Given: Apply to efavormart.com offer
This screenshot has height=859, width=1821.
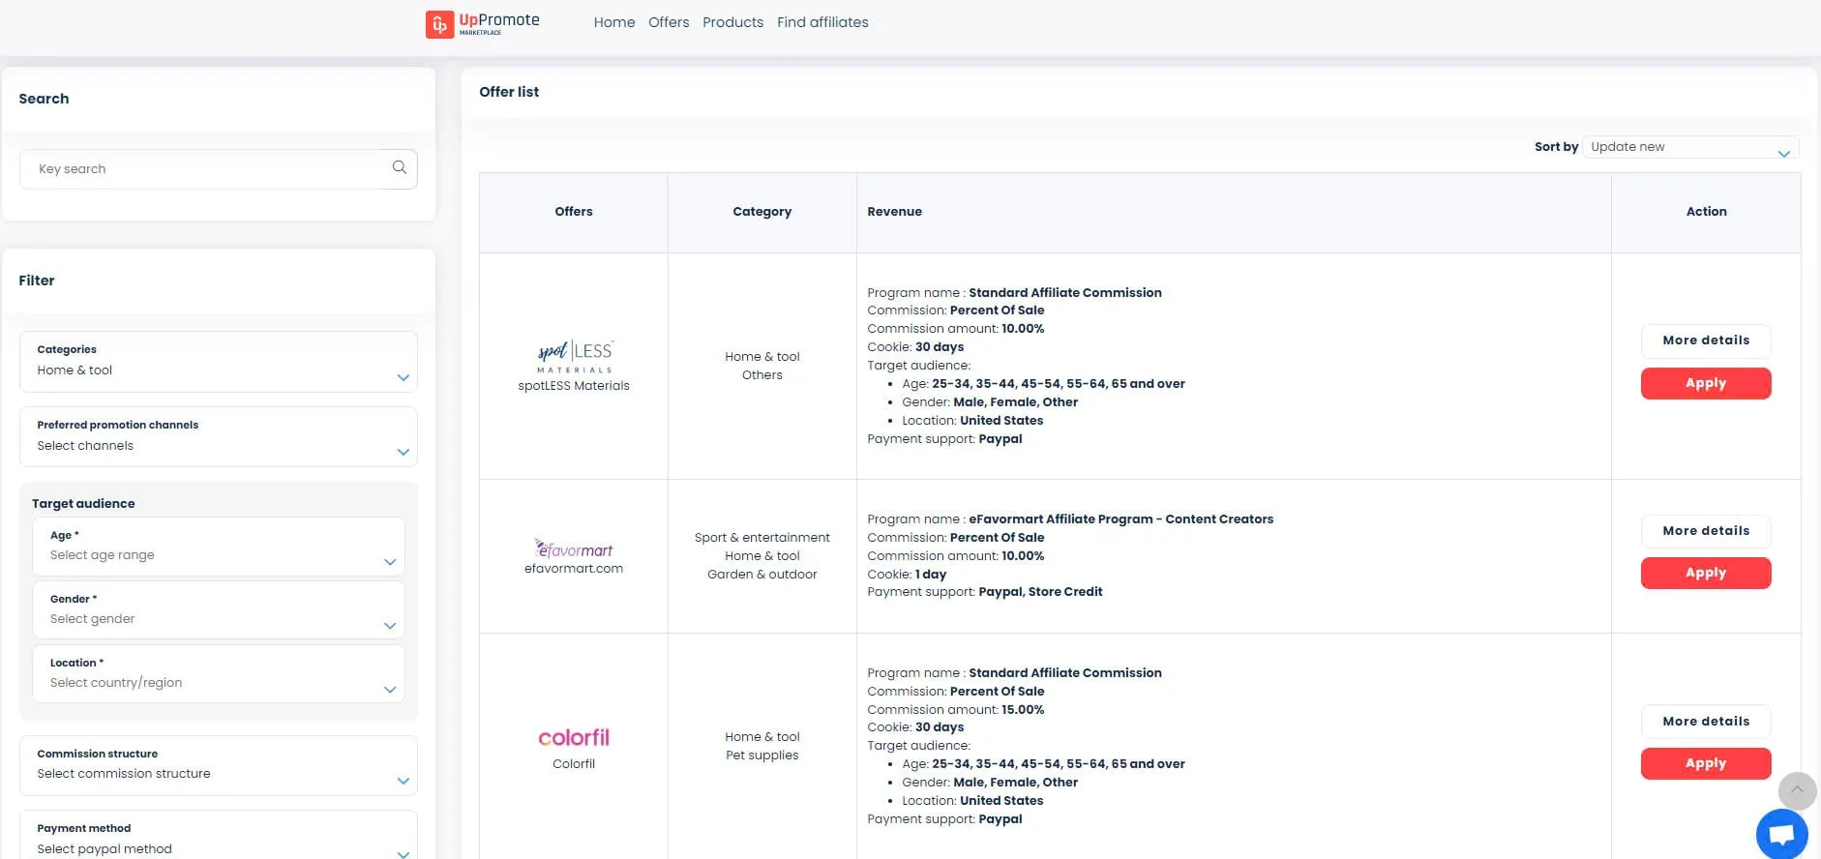Looking at the screenshot, I should coord(1706,573).
